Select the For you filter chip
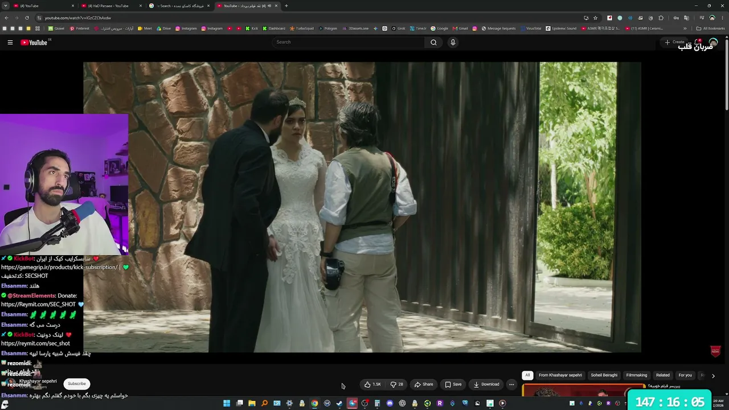Viewport: 729px width, 410px height. point(685,375)
